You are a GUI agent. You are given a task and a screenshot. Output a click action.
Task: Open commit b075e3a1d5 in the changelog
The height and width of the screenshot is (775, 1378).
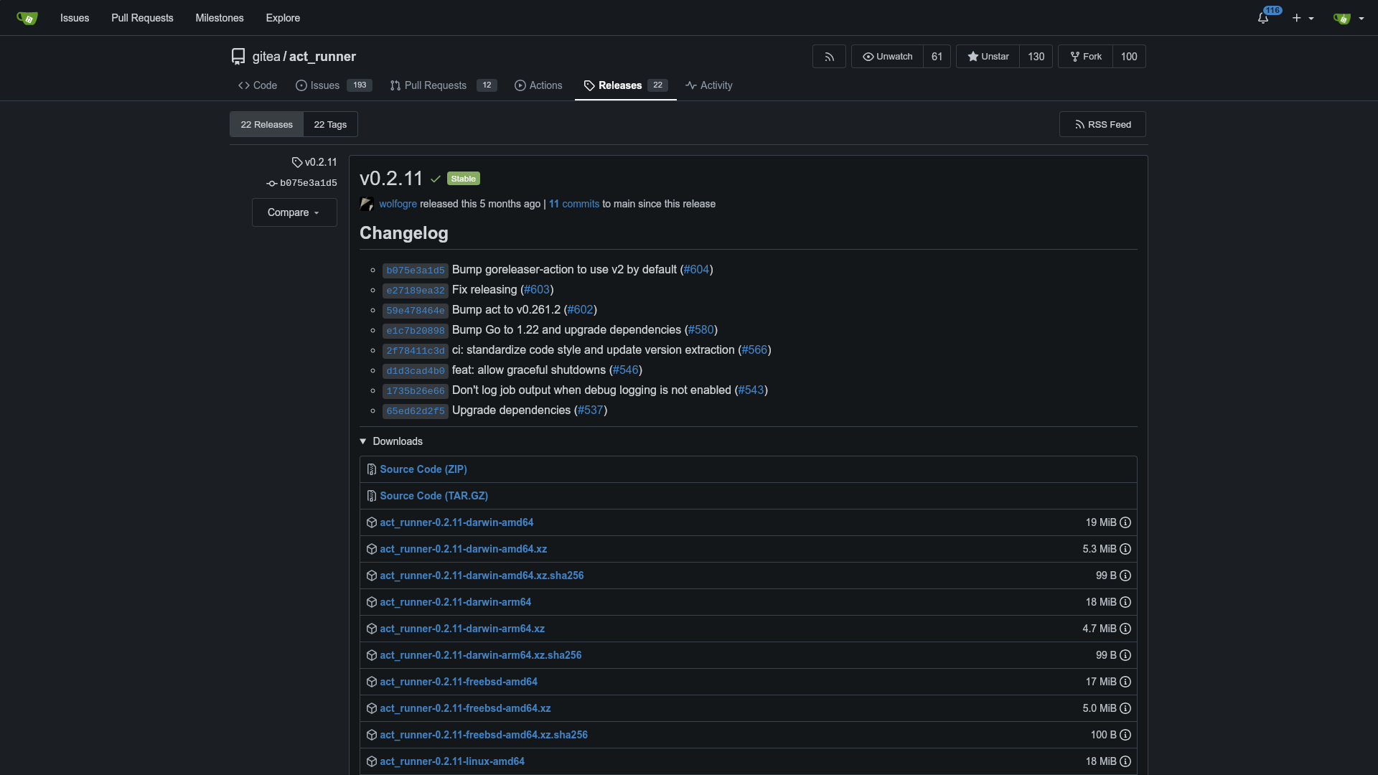415,271
